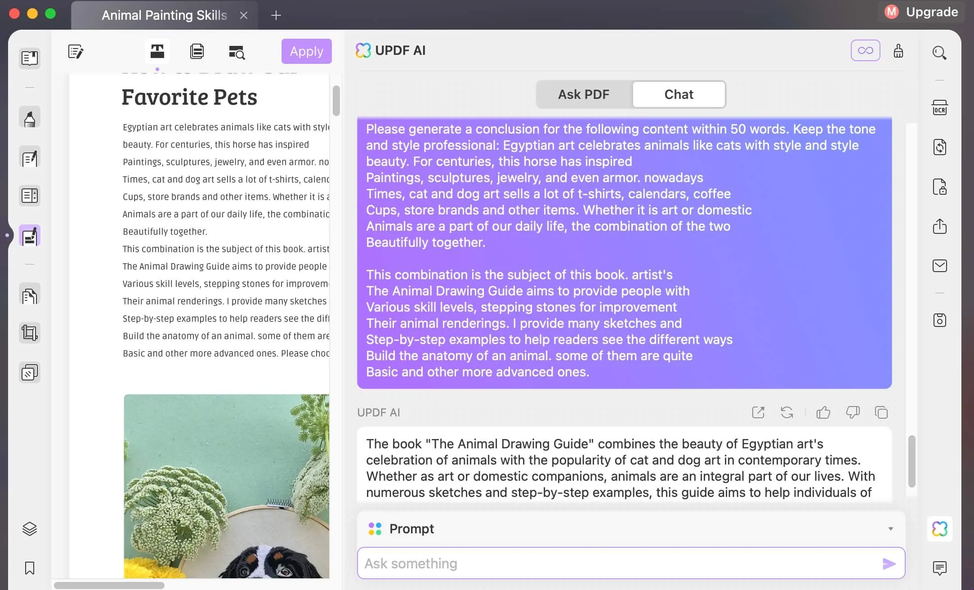The height and width of the screenshot is (590, 974).
Task: Click the Read mode icon in sidebar
Action: tap(29, 58)
